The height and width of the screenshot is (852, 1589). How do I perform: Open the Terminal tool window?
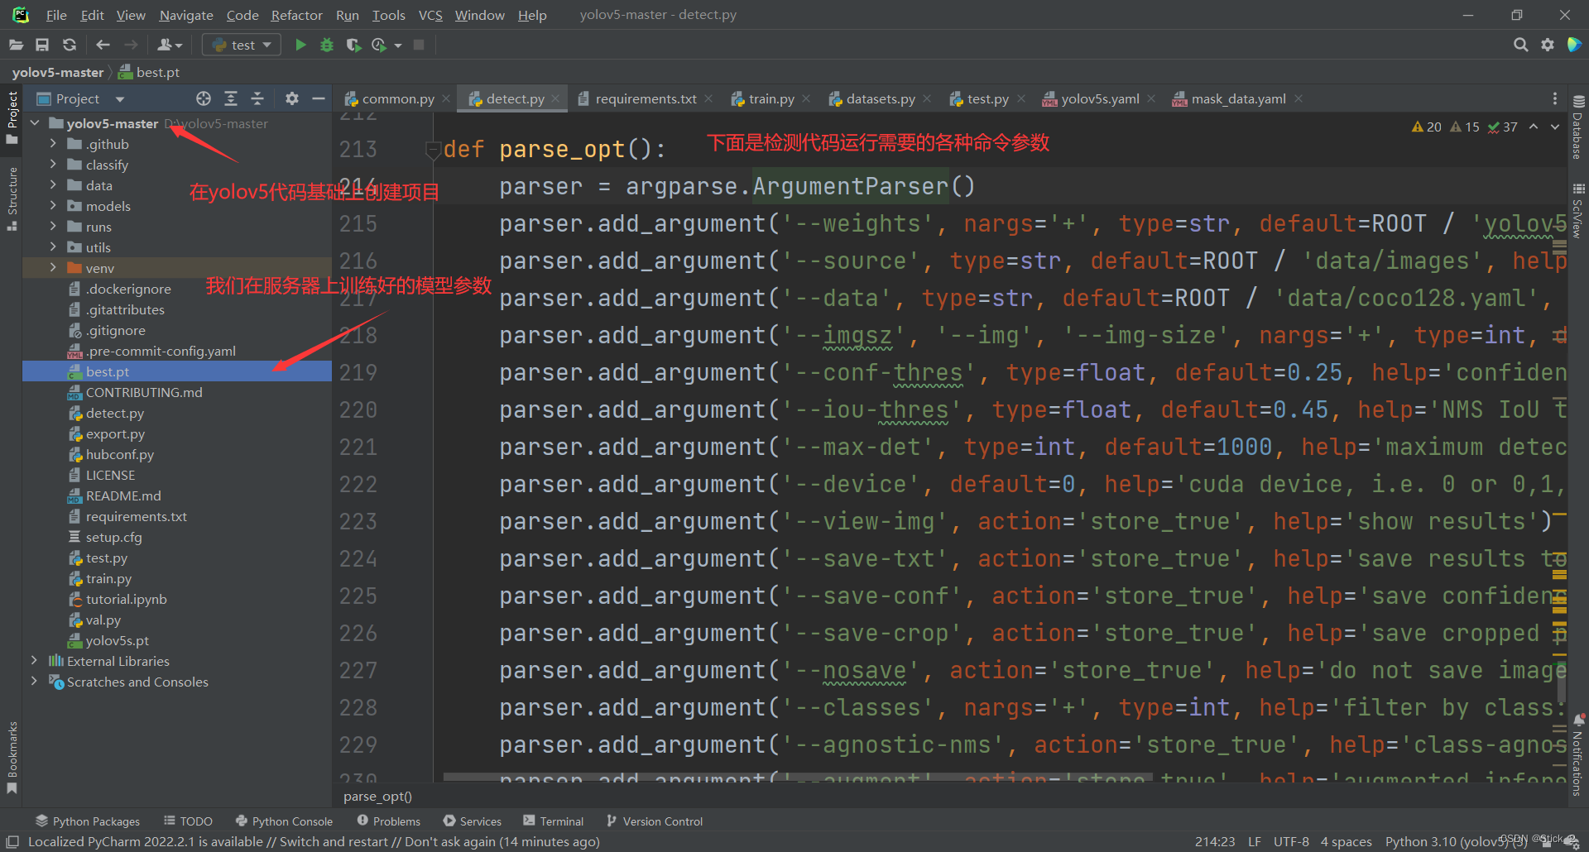click(553, 821)
